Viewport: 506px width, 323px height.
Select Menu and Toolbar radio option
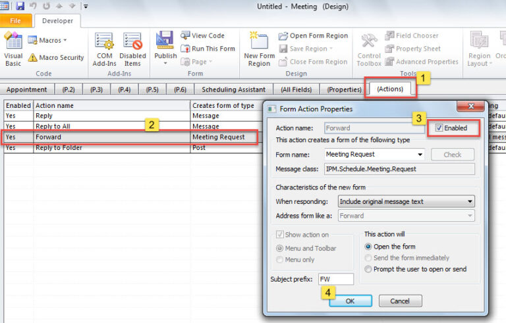[280, 248]
